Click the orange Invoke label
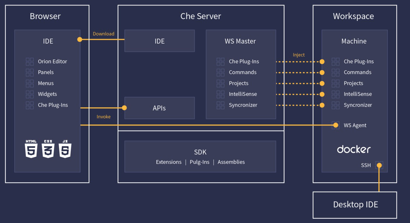Image resolution: width=410 pixels, height=223 pixels. point(104,117)
